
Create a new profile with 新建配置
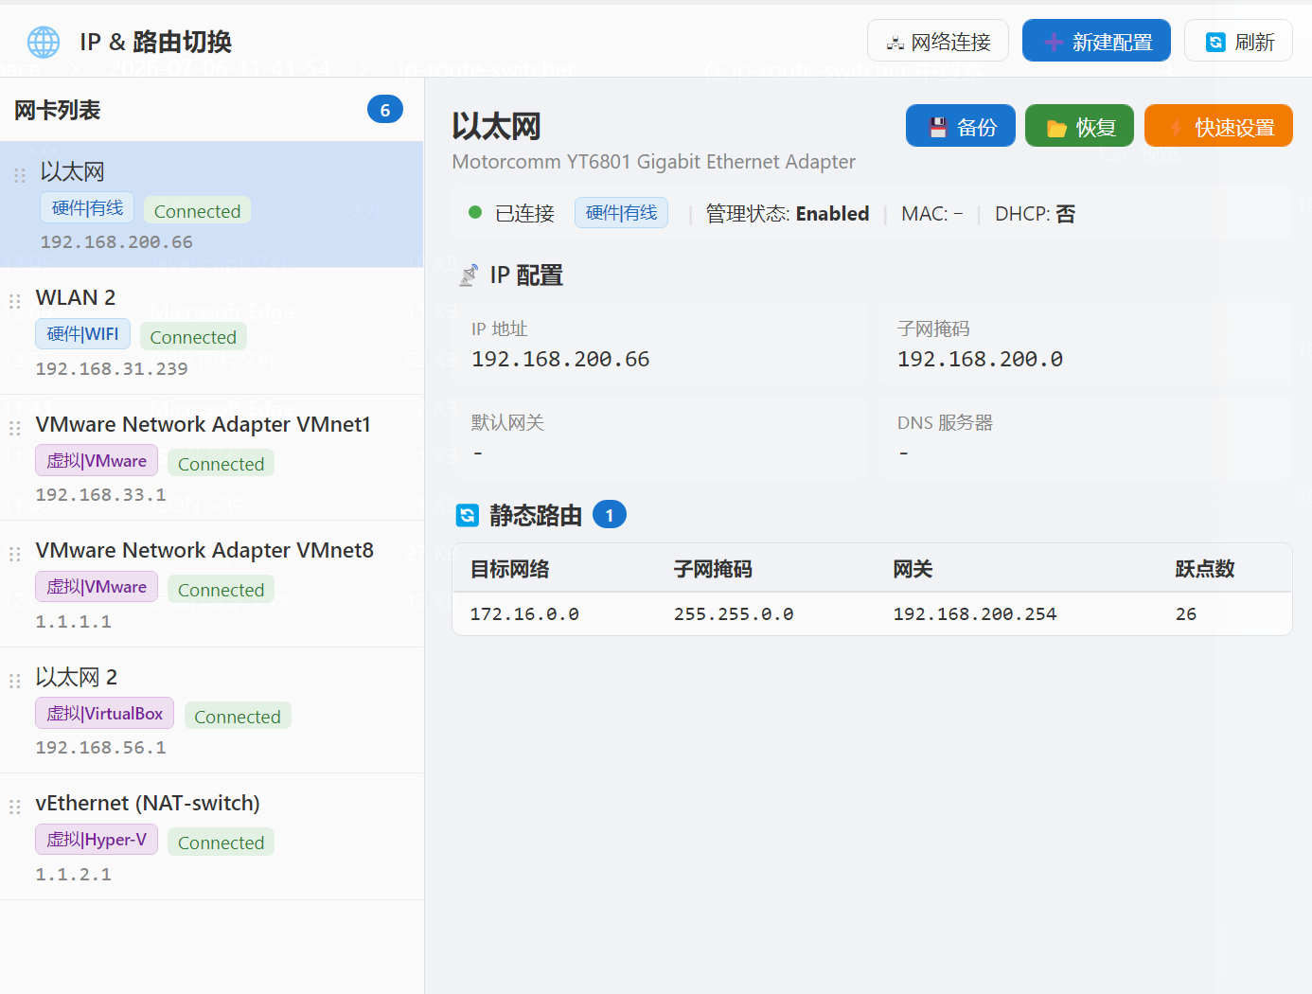coord(1096,41)
